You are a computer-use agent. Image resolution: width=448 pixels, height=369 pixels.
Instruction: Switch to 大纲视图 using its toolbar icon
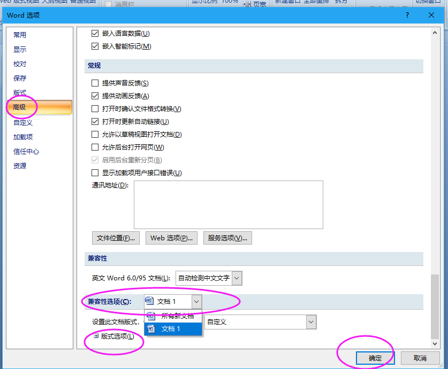(51, 2)
